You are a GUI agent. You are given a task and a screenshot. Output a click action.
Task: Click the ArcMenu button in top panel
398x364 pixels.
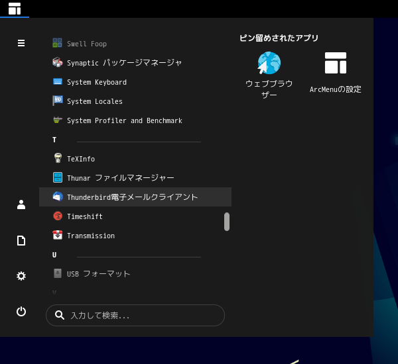(15, 9)
